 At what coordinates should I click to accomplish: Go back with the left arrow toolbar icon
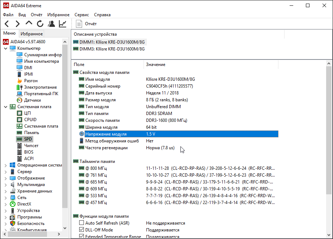point(7,24)
